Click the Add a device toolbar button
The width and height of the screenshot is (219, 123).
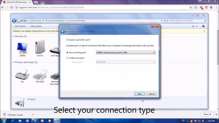click(x=20, y=26)
